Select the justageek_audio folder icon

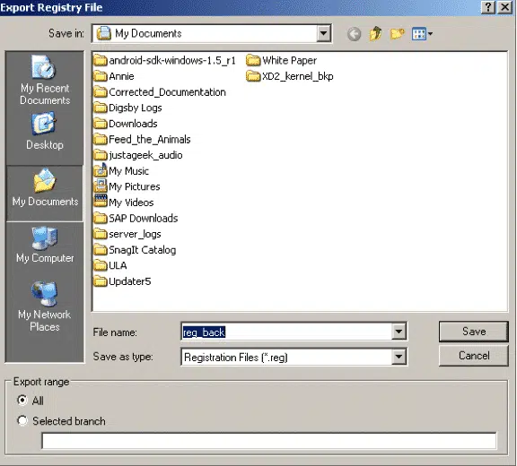101,155
